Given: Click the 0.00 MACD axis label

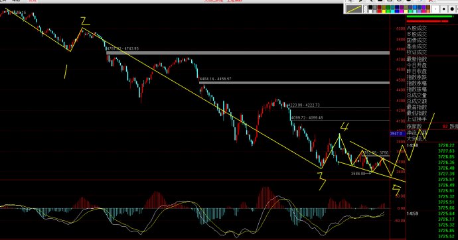Looking at the screenshot, I should 402,208.
